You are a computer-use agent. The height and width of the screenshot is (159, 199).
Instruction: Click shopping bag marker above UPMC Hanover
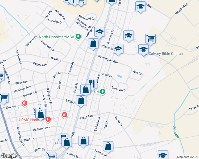point(41,114)
